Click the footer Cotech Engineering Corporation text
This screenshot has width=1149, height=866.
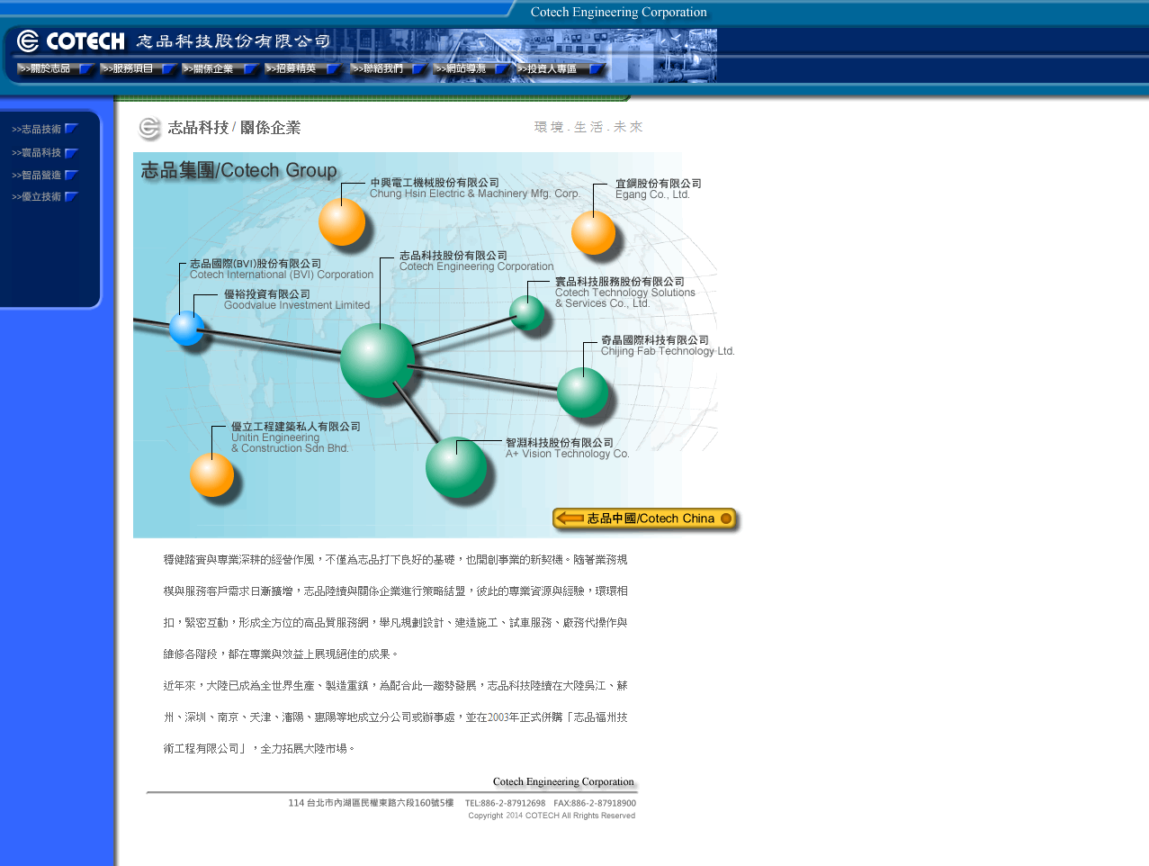tap(563, 781)
